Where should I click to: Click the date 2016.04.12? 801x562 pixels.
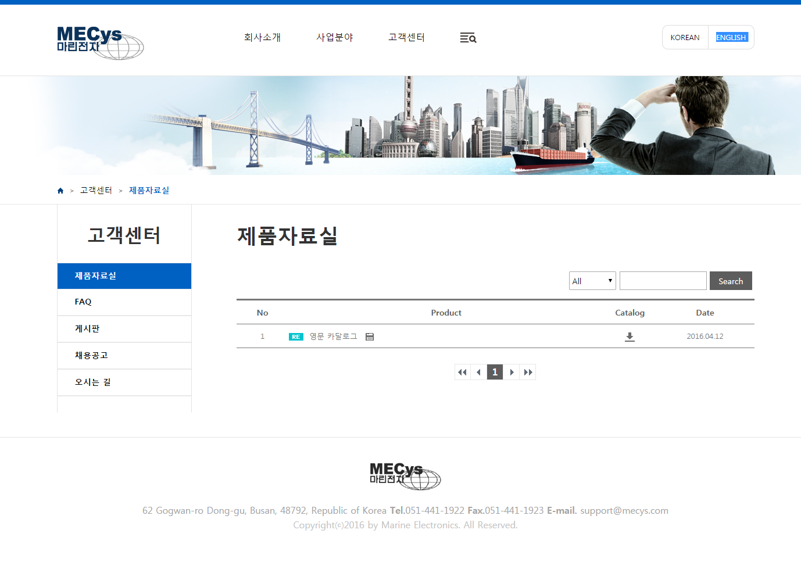tap(705, 337)
